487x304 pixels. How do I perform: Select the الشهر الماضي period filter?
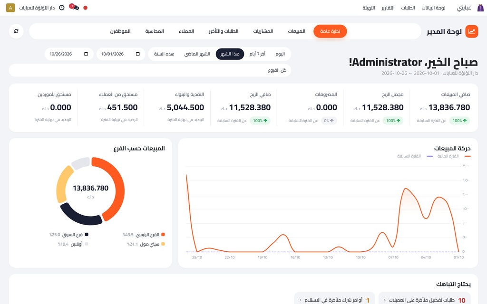coord(197,54)
